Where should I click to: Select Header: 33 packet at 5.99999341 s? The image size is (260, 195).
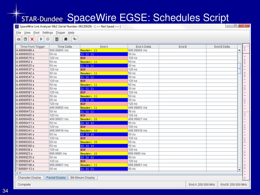pyautogui.click(x=104, y=131)
